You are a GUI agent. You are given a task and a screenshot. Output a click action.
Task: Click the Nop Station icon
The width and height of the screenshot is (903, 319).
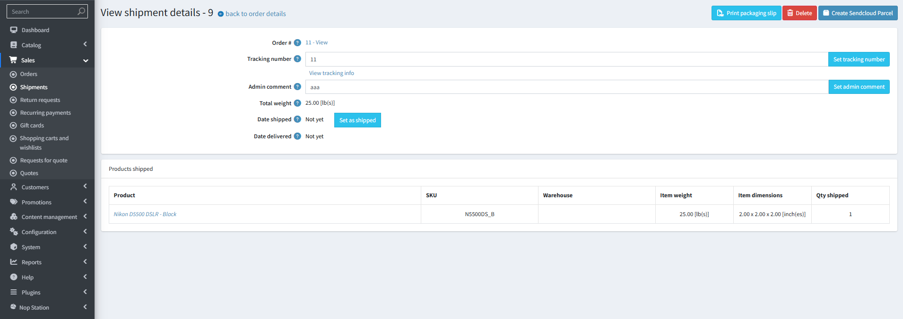click(13, 307)
